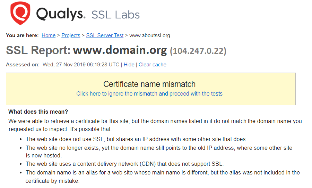The width and height of the screenshot is (312, 188).
Task: Click the 'What does this mean?' heading
Action: tap(38, 112)
